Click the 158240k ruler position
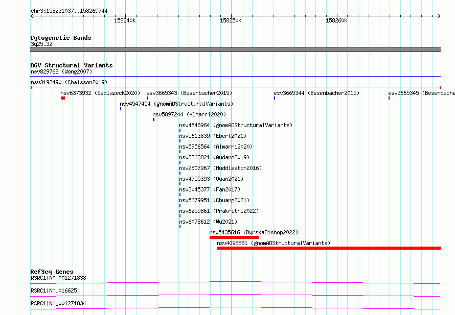 pos(125,20)
